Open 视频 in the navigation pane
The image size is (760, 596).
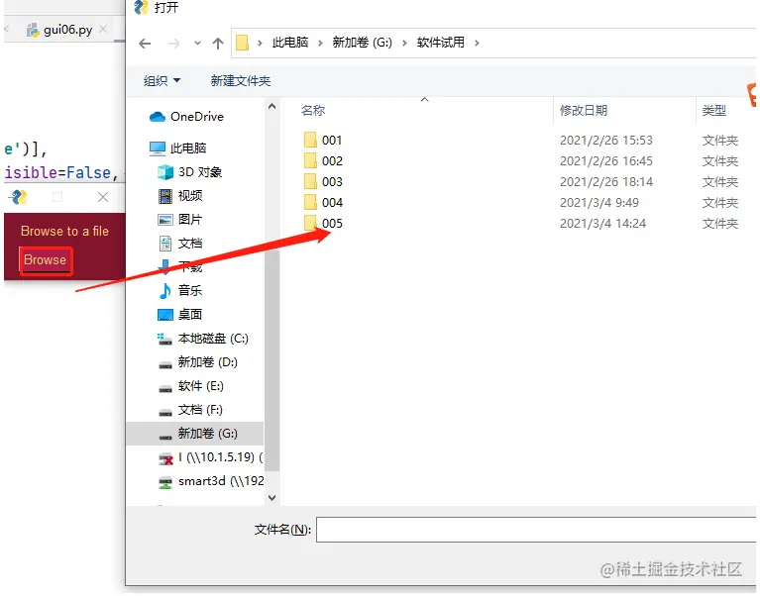(x=190, y=196)
